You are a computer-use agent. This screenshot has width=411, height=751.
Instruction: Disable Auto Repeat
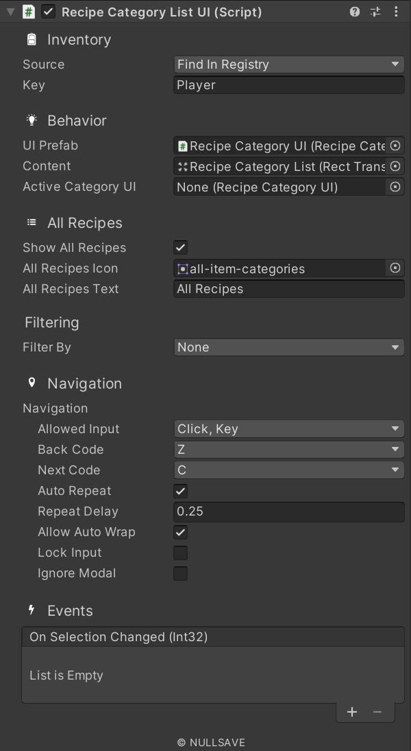180,491
